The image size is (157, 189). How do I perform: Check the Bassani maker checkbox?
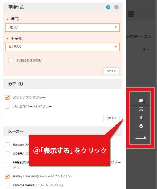[7, 145]
